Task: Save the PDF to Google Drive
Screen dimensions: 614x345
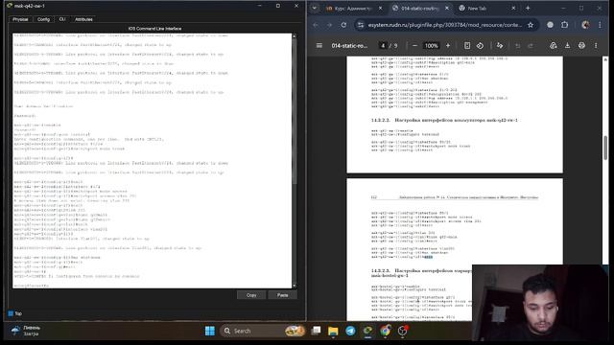Action: [553, 46]
